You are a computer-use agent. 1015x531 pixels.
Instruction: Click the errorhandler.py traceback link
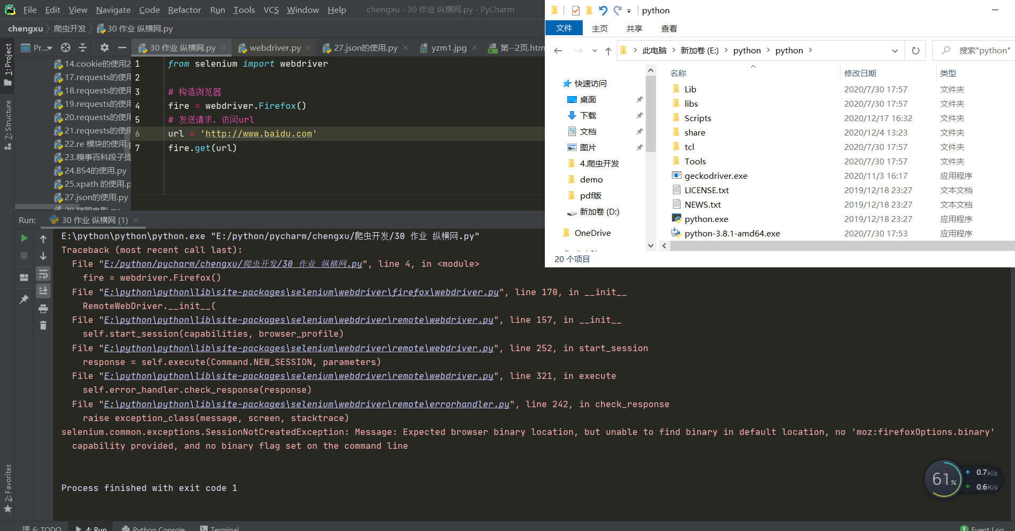coord(306,404)
